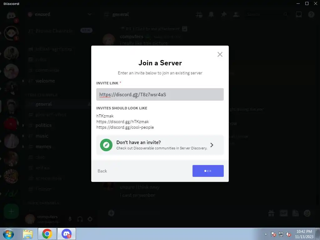Click the network tray icon
This screenshot has width=320, height=240.
pos(281,234)
